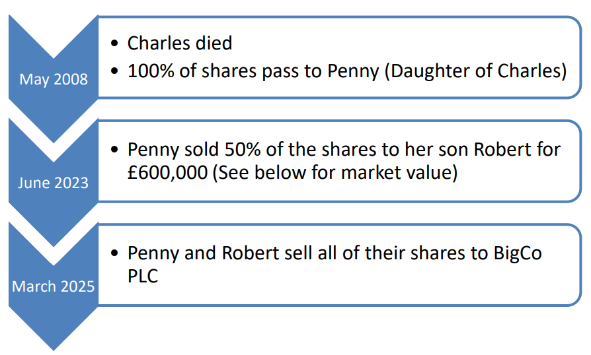Click the bullet before "Penny sold 50%"
The width and height of the screenshot is (591, 355).
(116, 150)
